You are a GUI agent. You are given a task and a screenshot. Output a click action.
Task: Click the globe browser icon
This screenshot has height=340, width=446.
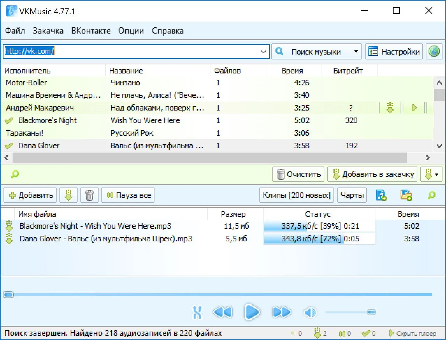pos(434,52)
